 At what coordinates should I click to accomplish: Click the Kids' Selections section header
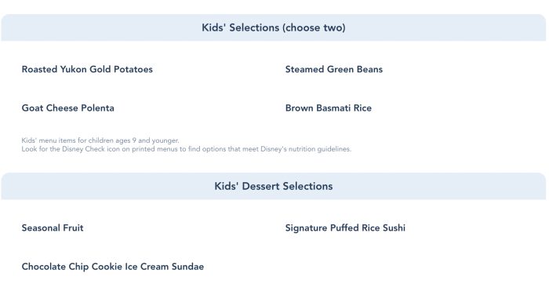tap(274, 27)
